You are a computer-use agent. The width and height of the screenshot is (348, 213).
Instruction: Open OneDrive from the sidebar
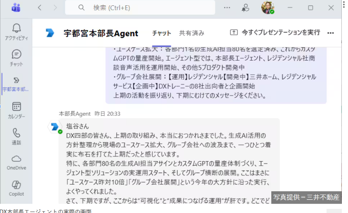pos(16,162)
